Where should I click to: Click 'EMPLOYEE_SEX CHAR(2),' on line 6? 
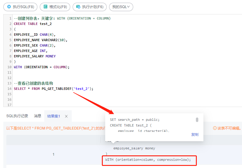pos(35,46)
